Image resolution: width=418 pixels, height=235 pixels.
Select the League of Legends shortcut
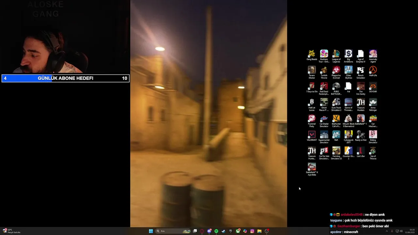pos(336,56)
